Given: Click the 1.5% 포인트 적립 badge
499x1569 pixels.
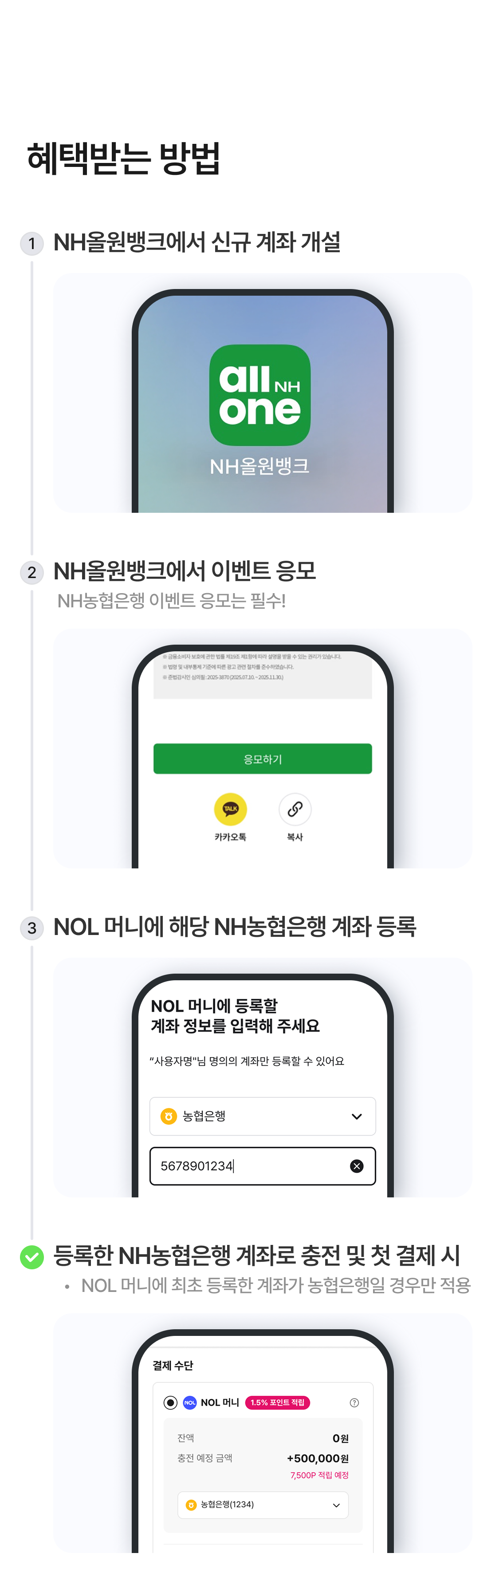Looking at the screenshot, I should click(278, 1402).
